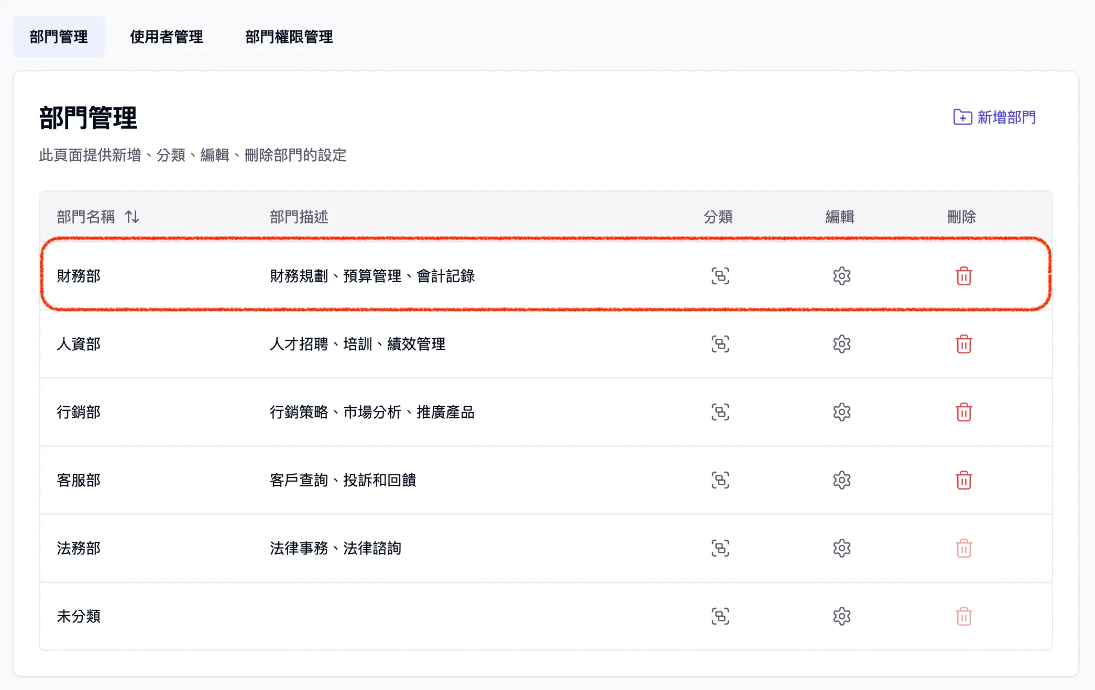
Task: Open the 分類 icon for 財務部
Action: coord(720,276)
